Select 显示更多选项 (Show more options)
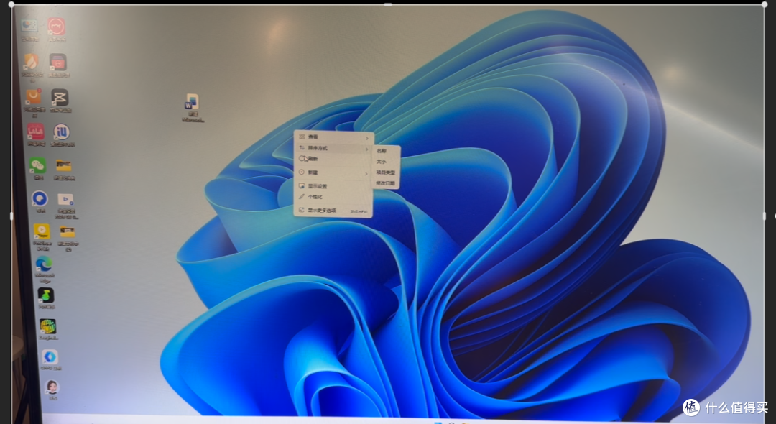776x424 pixels. coord(333,211)
